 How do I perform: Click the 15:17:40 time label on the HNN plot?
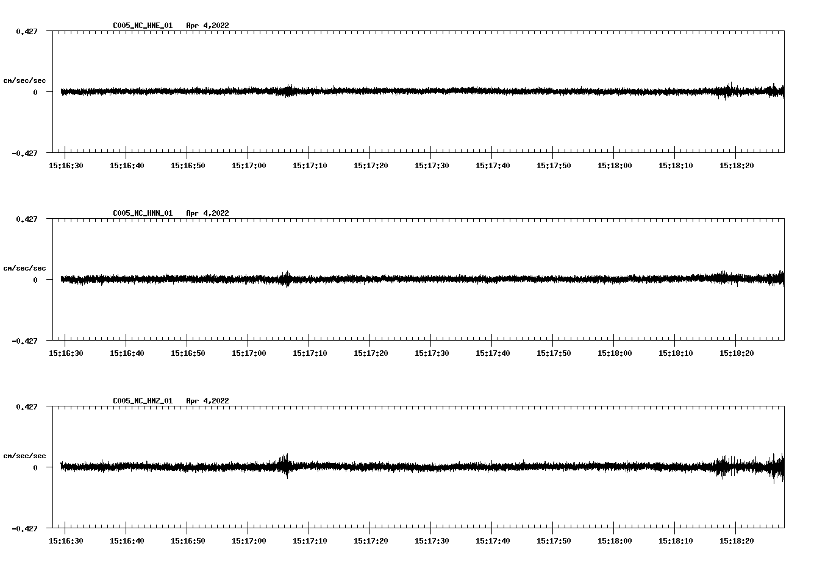point(493,353)
